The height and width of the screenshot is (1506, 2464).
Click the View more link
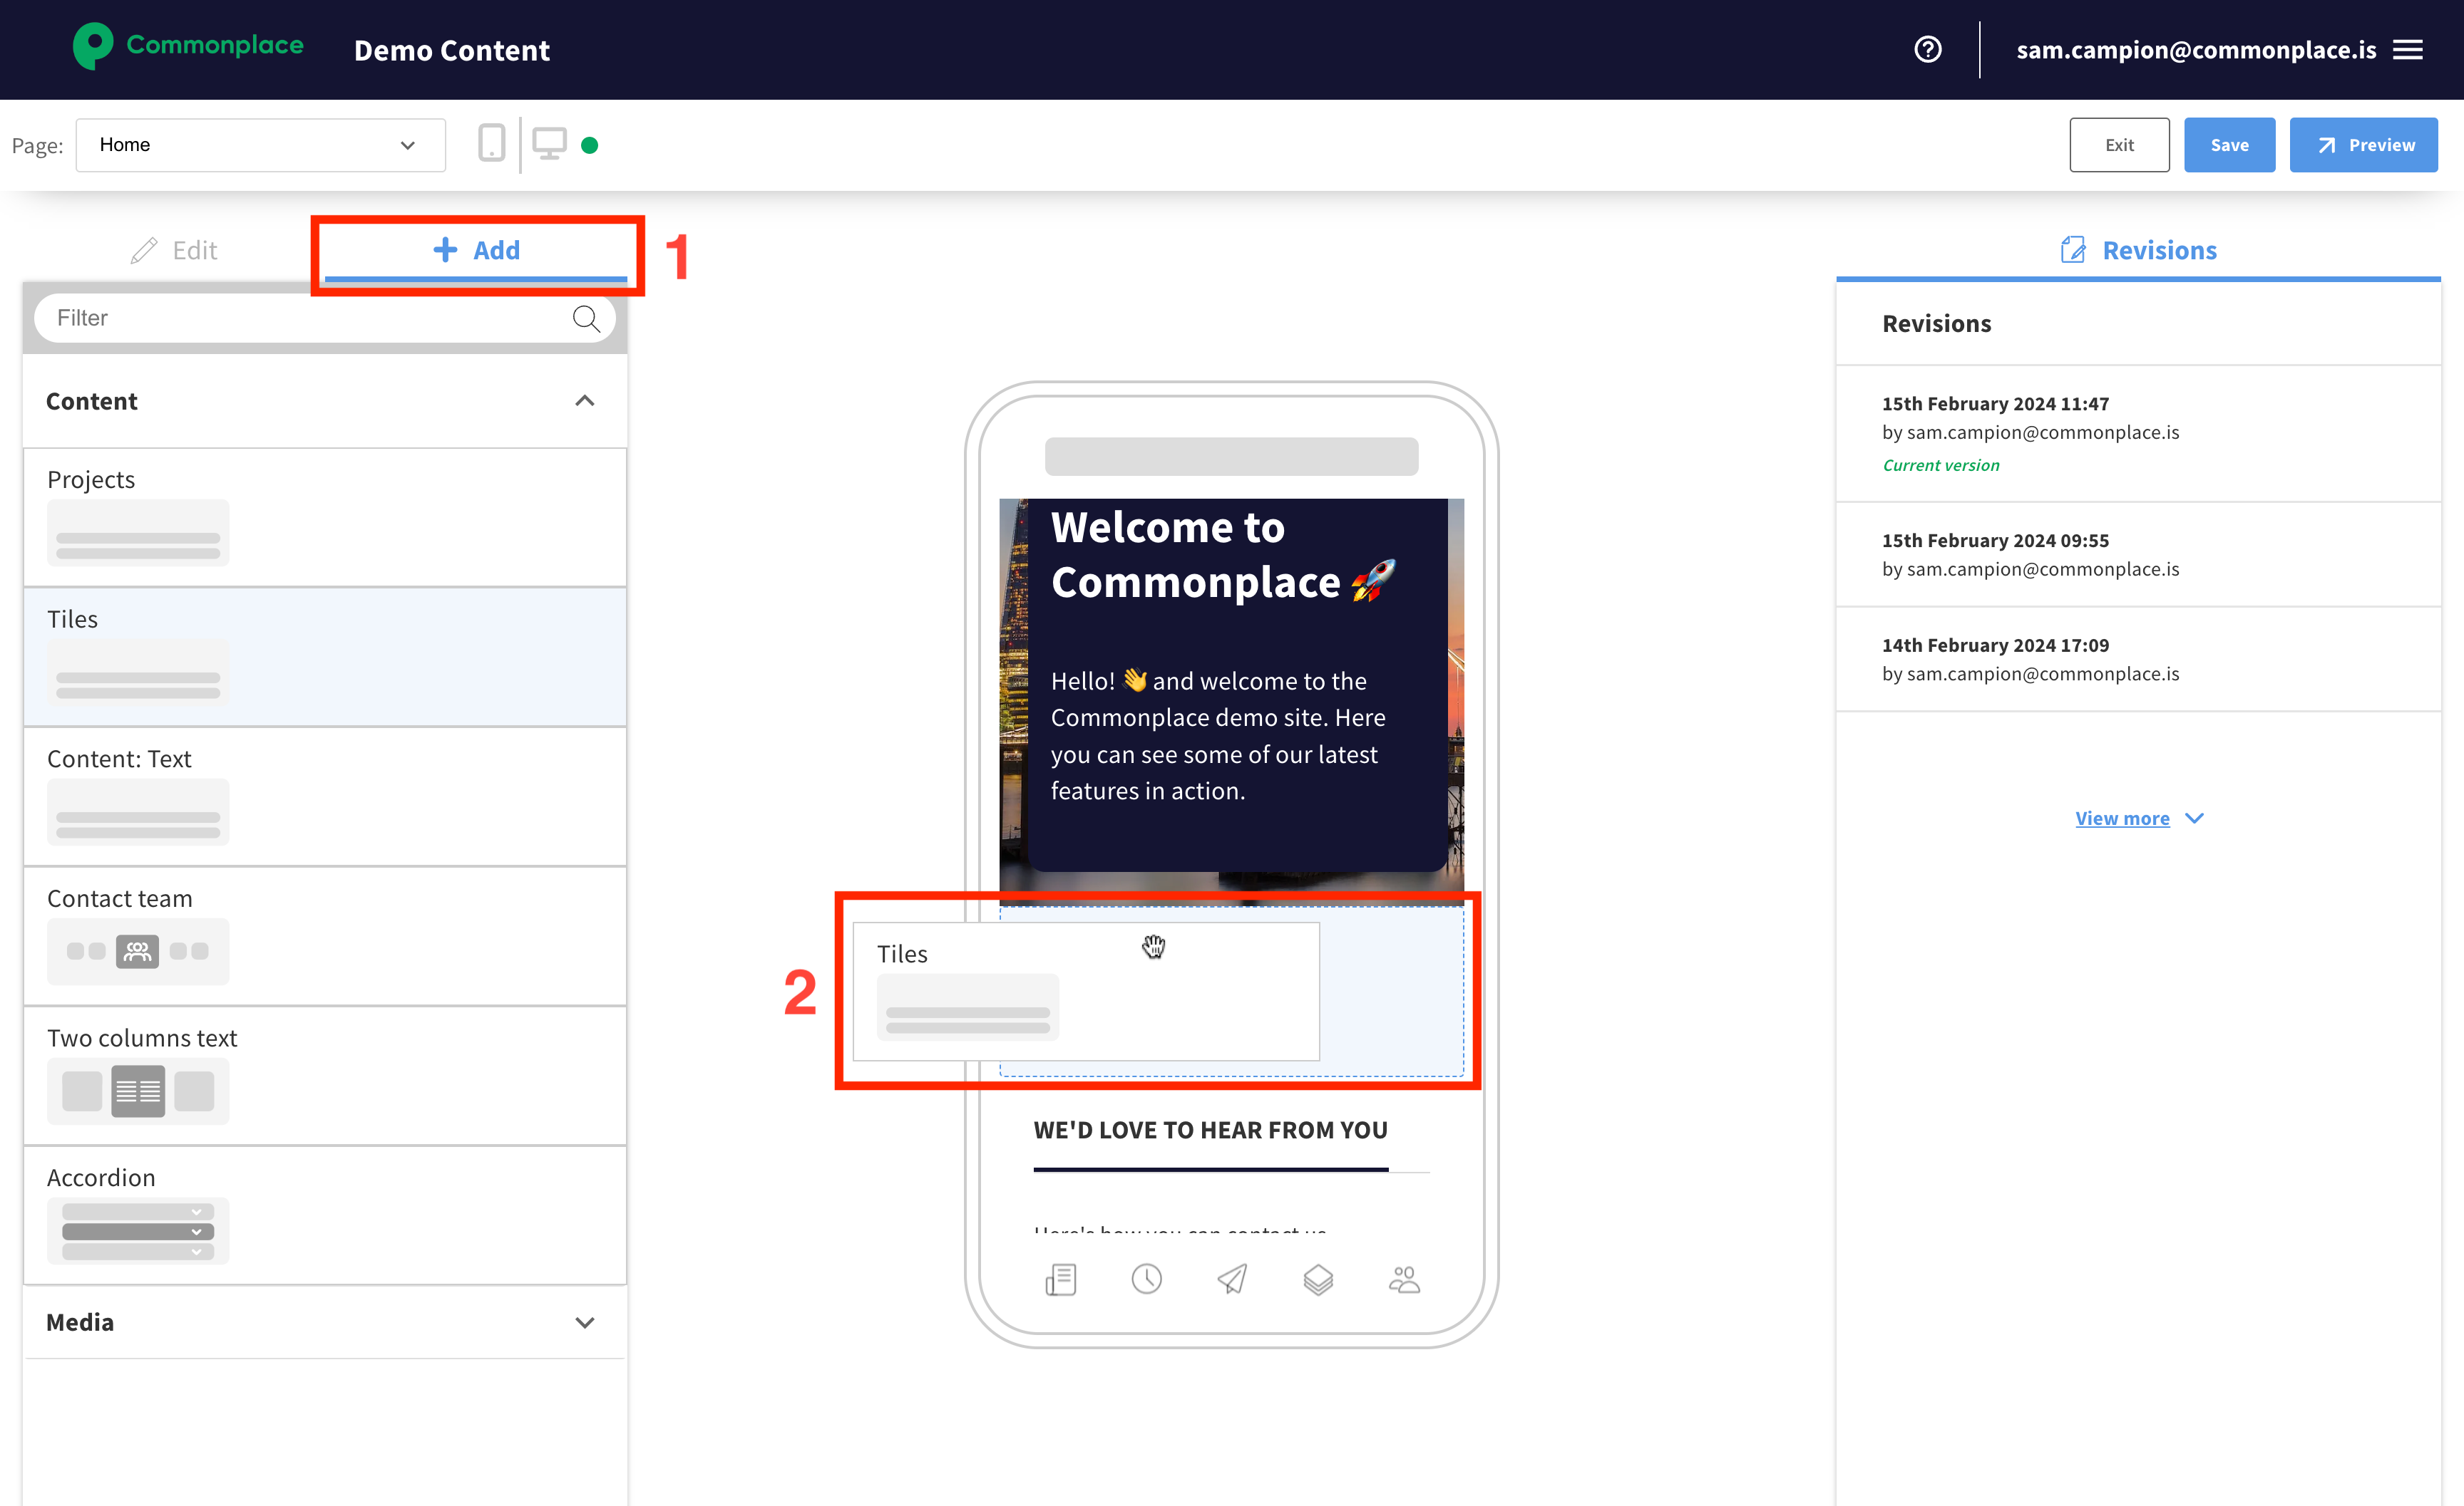(x=2122, y=819)
